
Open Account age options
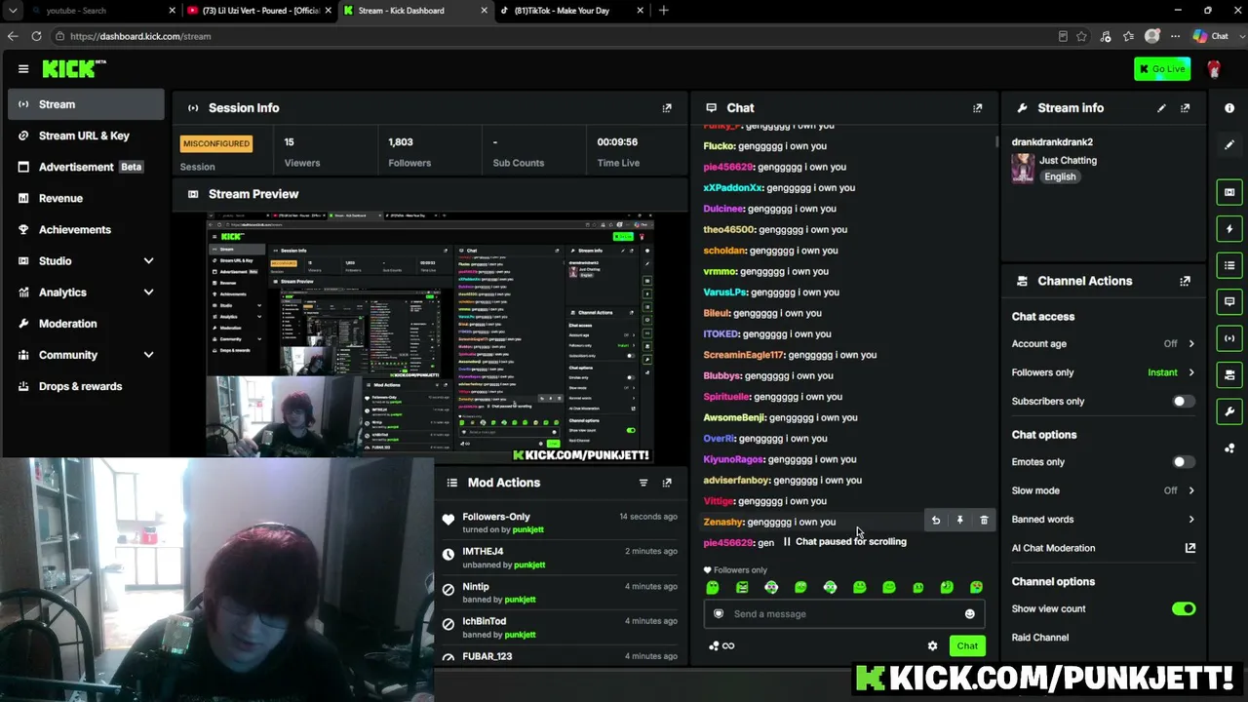1103,344
